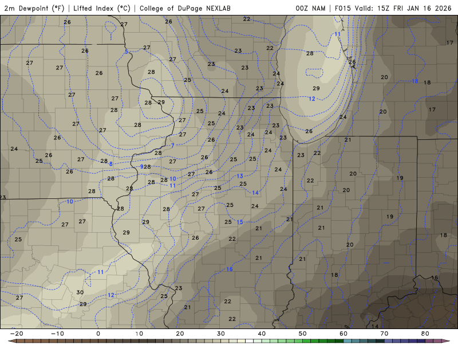Click the -20 label on the color scale
This screenshot has width=458, height=344.
[17, 334]
